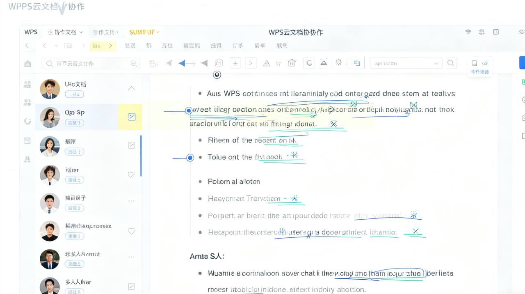Toggle the heart icon beside 刘lsr
The image size is (525, 294).
click(x=131, y=175)
